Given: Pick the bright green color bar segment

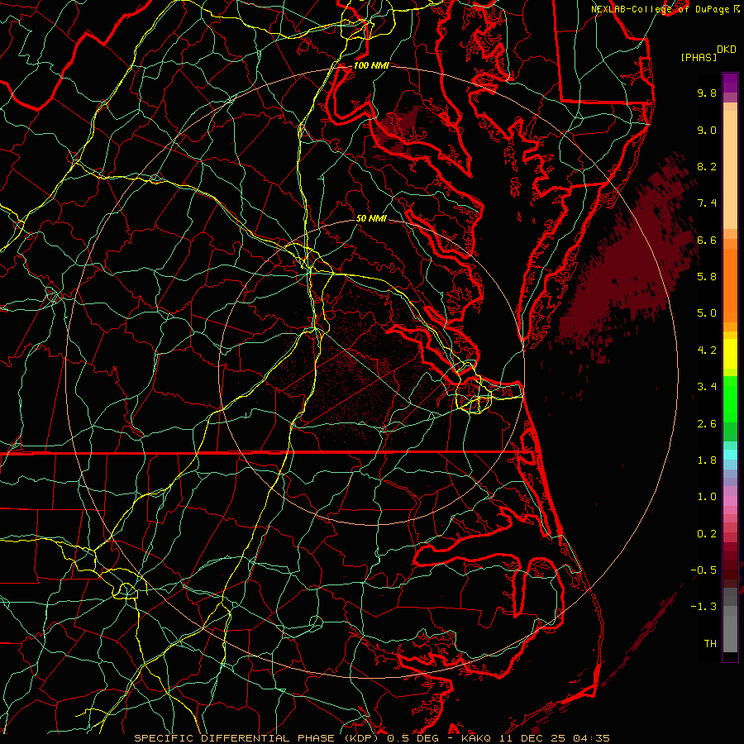Looking at the screenshot, I should click(x=730, y=399).
